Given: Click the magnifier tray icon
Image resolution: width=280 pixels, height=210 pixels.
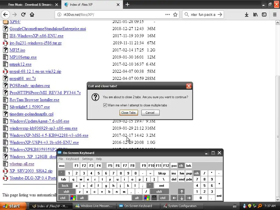Looking at the screenshot, I should pyautogui.click(x=260, y=206).
